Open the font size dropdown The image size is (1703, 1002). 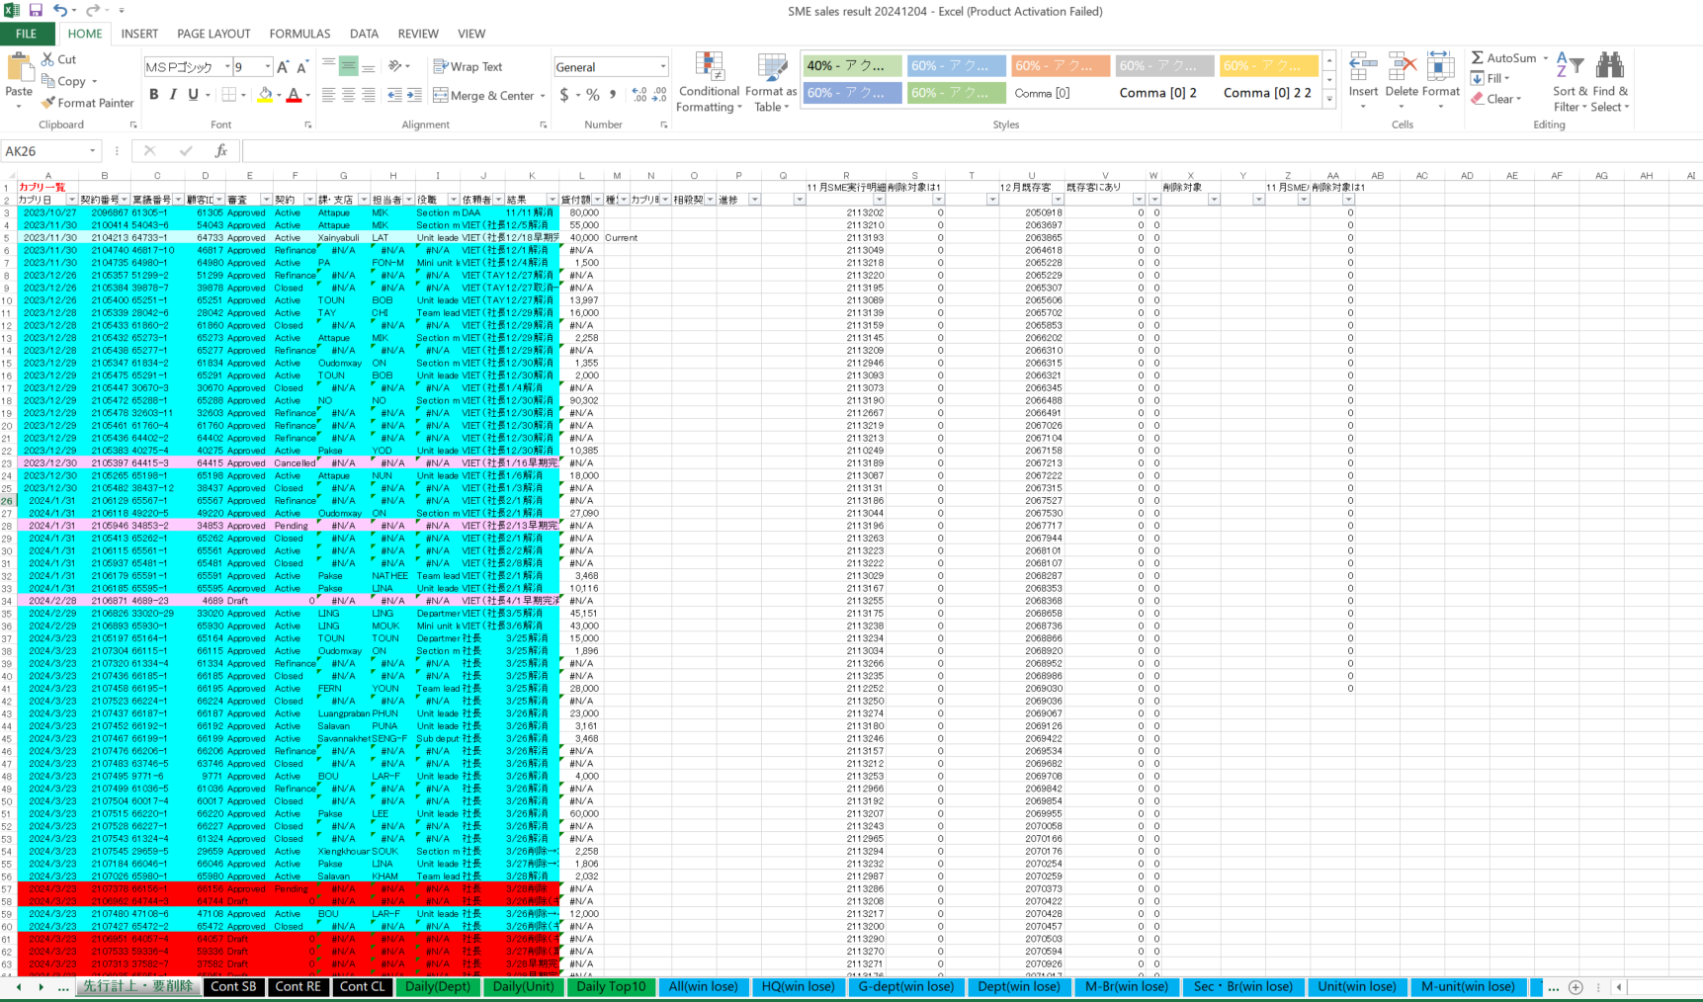click(x=267, y=66)
